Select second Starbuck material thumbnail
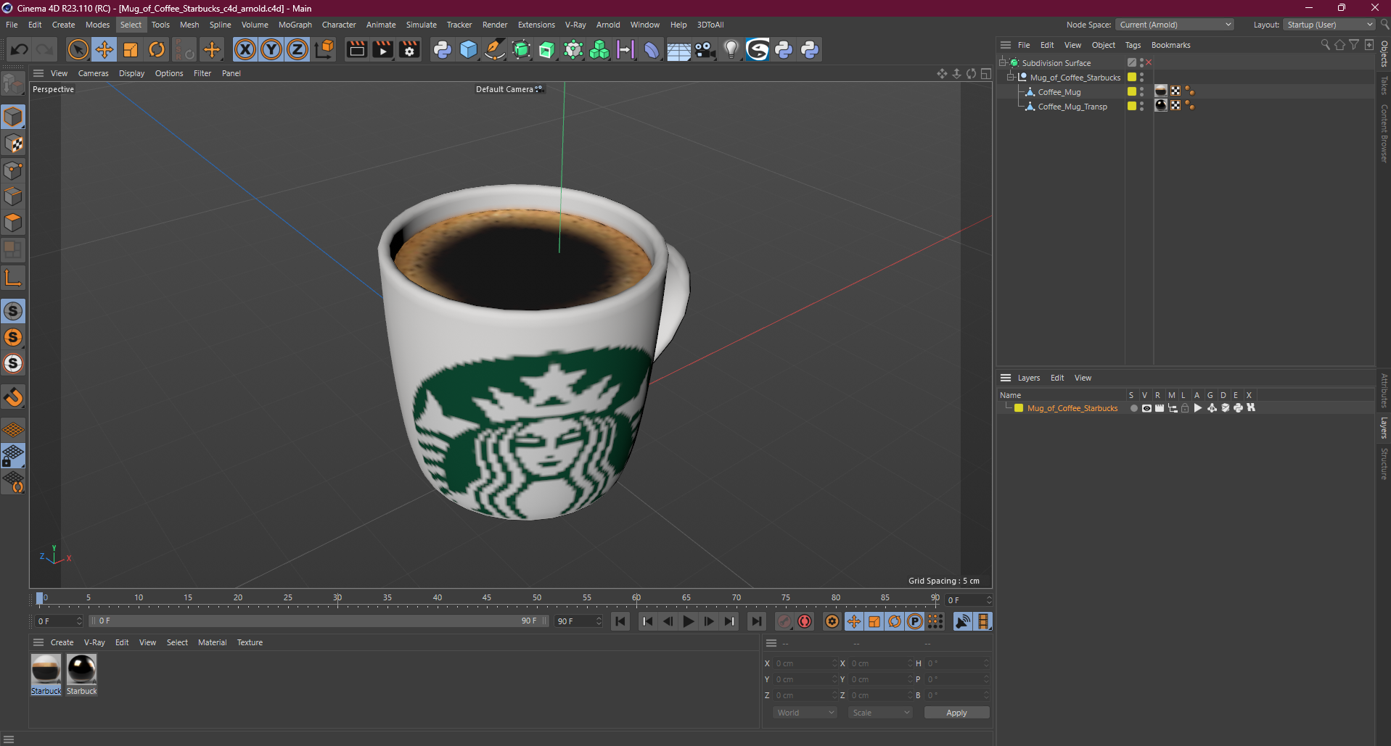The height and width of the screenshot is (746, 1391). click(81, 670)
